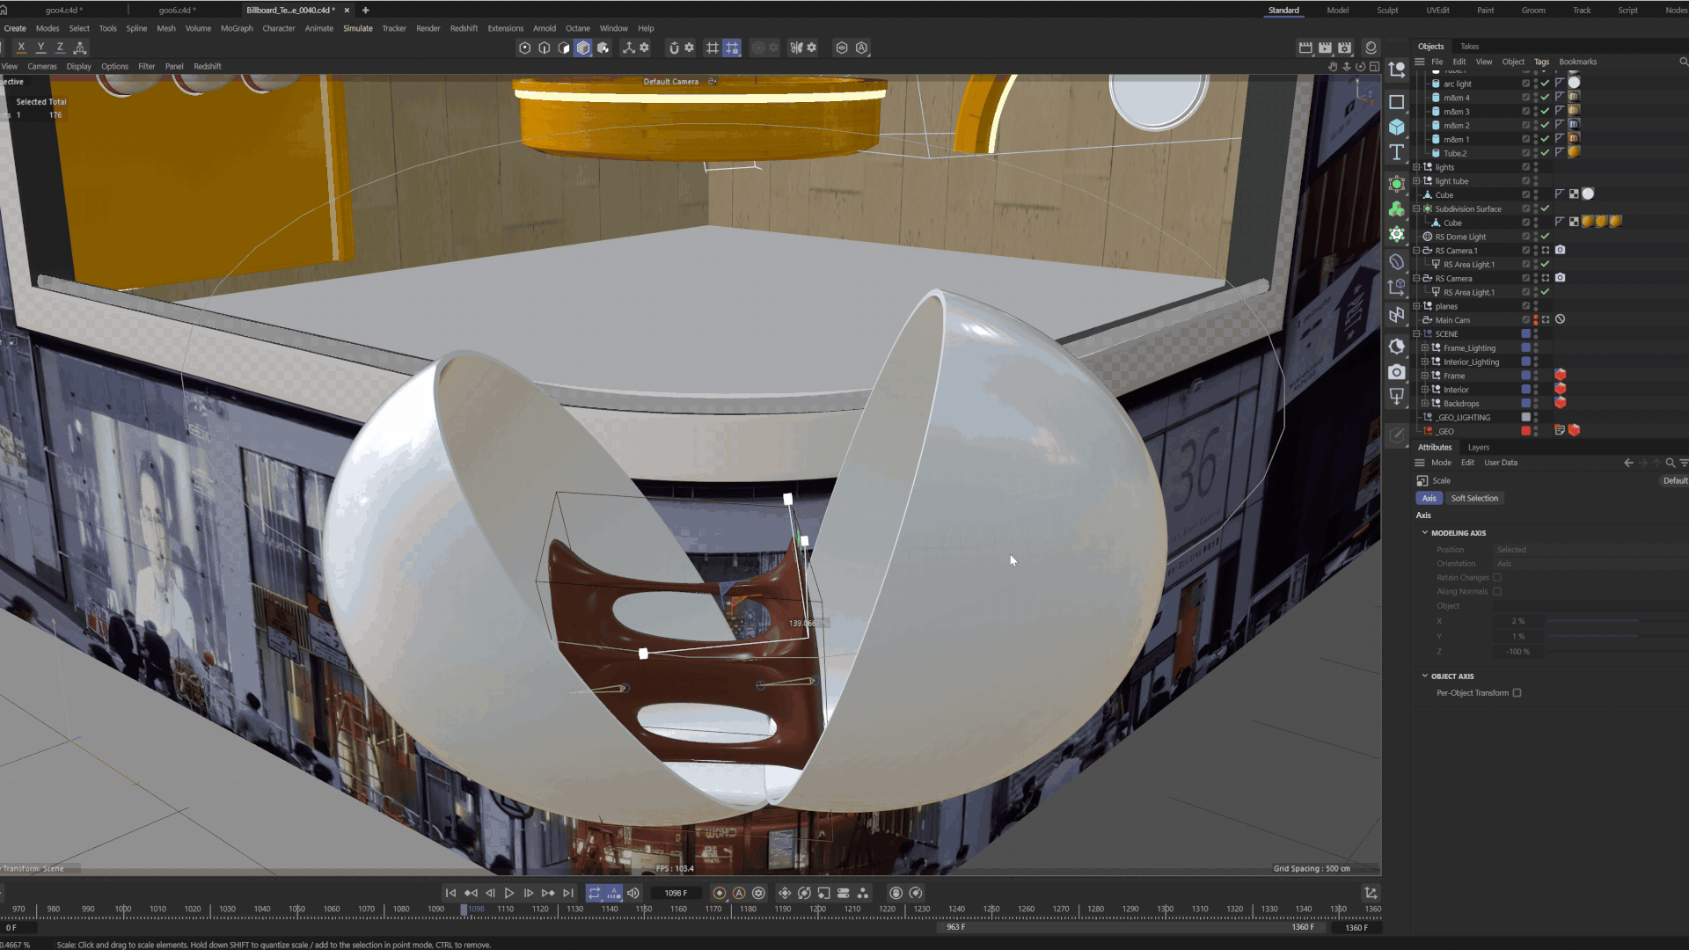Expand the Backdrops group
Screen dimensions: 1689x950
pos(1425,404)
